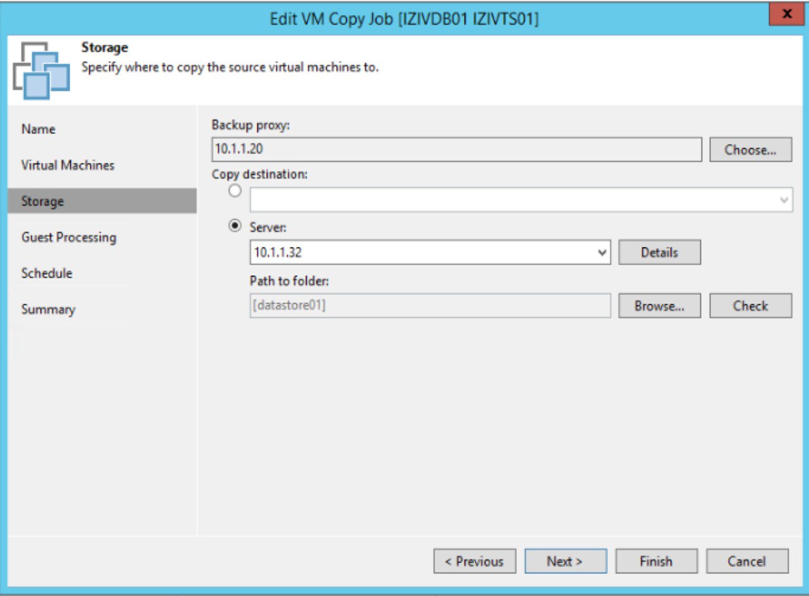Click the dialog title "Edit VM Copy Job"
This screenshot has width=809, height=596.
[x=404, y=18]
